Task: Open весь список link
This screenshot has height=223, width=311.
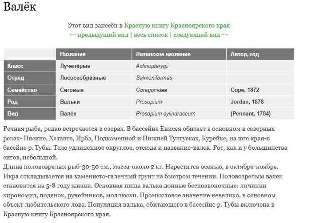Action: click(x=151, y=35)
